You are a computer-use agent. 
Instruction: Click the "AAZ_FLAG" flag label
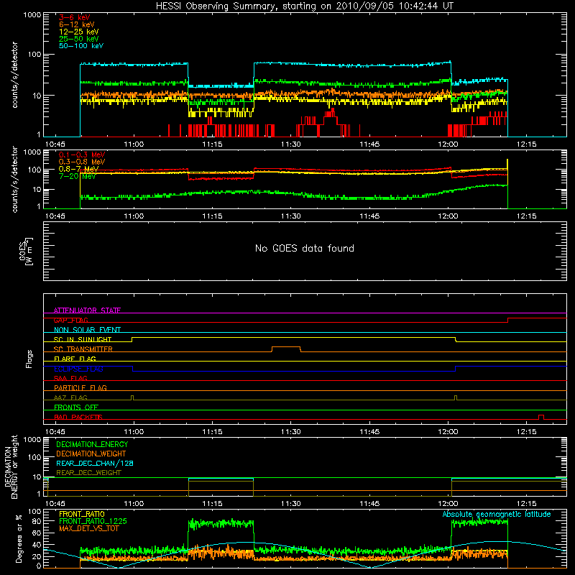(x=70, y=397)
